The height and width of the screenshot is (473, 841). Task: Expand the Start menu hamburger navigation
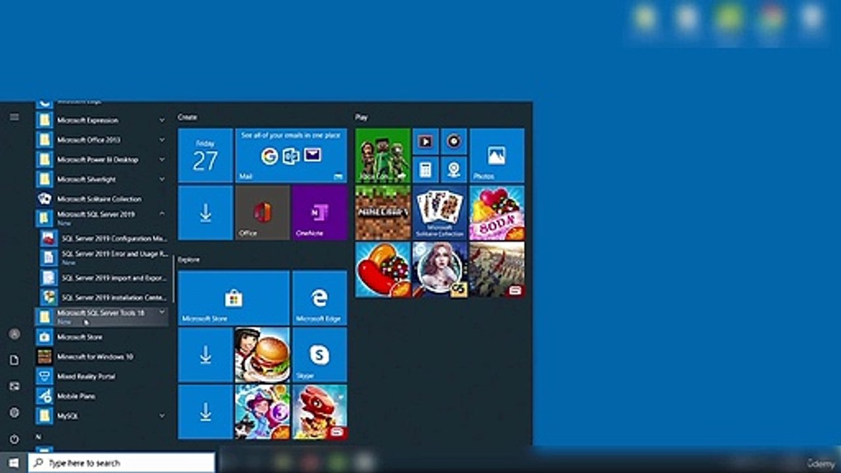14,117
